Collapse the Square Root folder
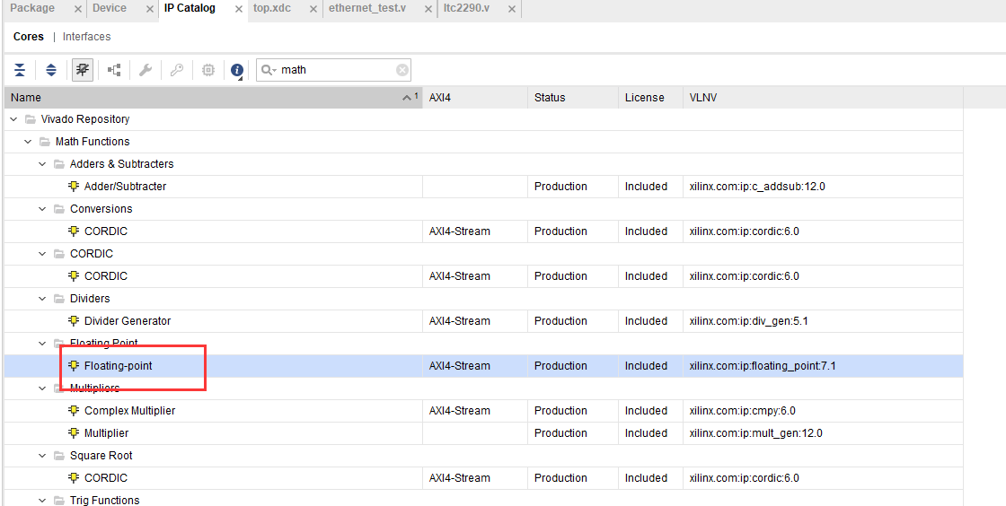 (42, 456)
